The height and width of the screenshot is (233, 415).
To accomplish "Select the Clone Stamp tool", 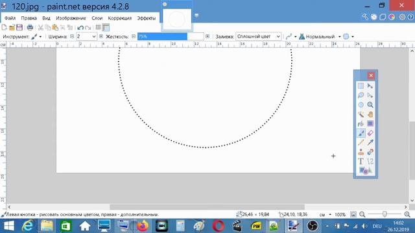I will 361,152.
